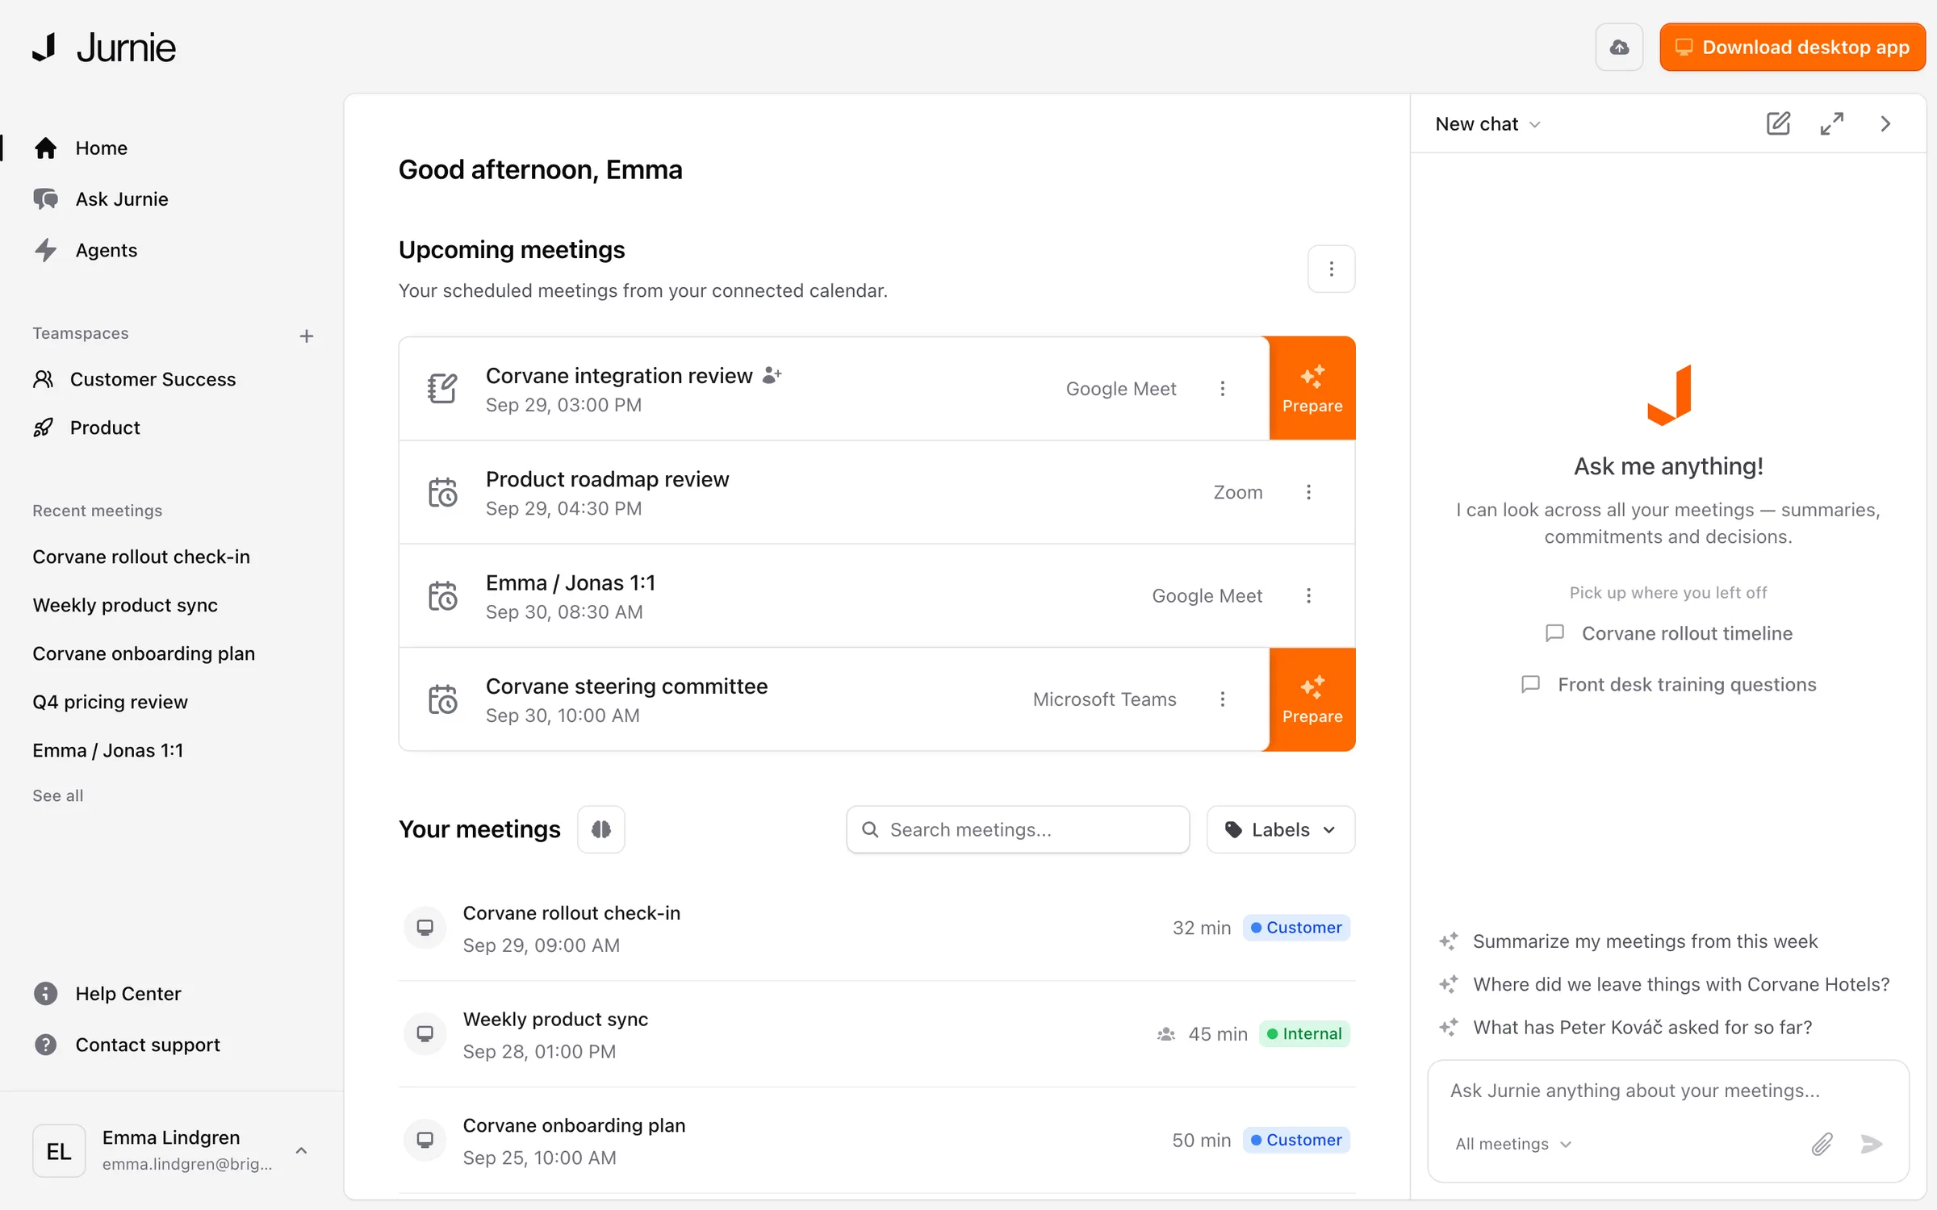The height and width of the screenshot is (1210, 1937).
Task: Expand the Emma Lindgren account menu
Action: click(172, 1150)
